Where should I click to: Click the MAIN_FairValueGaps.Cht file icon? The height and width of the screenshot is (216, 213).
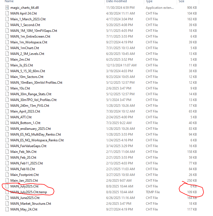click(7, 146)
